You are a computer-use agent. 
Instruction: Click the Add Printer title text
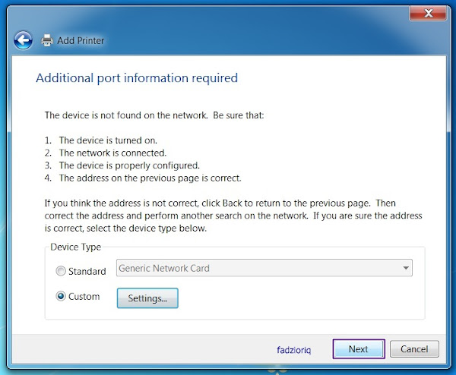pyautogui.click(x=81, y=41)
